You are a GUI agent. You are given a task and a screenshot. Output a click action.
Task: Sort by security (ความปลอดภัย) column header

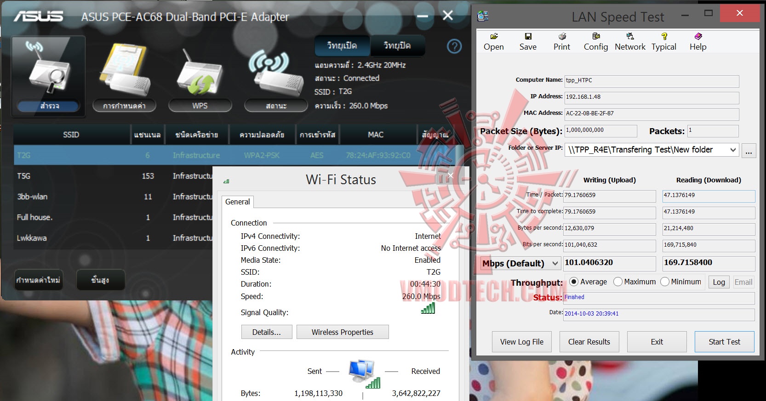262,135
